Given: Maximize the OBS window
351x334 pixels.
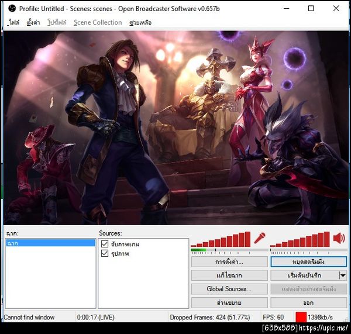Looking at the screenshot, I should (x=311, y=9).
